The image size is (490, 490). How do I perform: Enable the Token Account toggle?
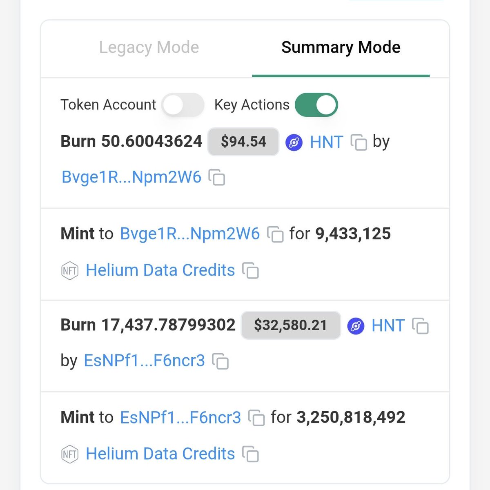[183, 105]
